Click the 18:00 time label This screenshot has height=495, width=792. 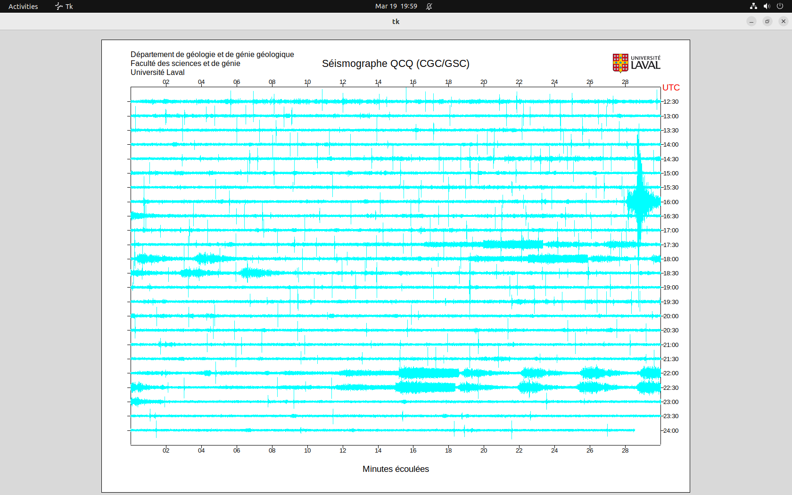pos(671,259)
